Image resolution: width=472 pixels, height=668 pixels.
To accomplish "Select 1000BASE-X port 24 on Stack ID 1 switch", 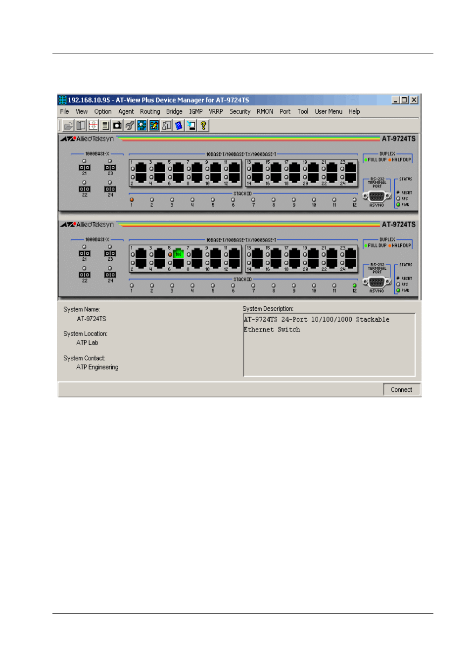I will 110,189.
